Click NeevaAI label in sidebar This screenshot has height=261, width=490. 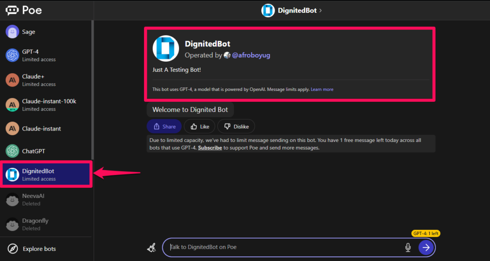coord(33,196)
